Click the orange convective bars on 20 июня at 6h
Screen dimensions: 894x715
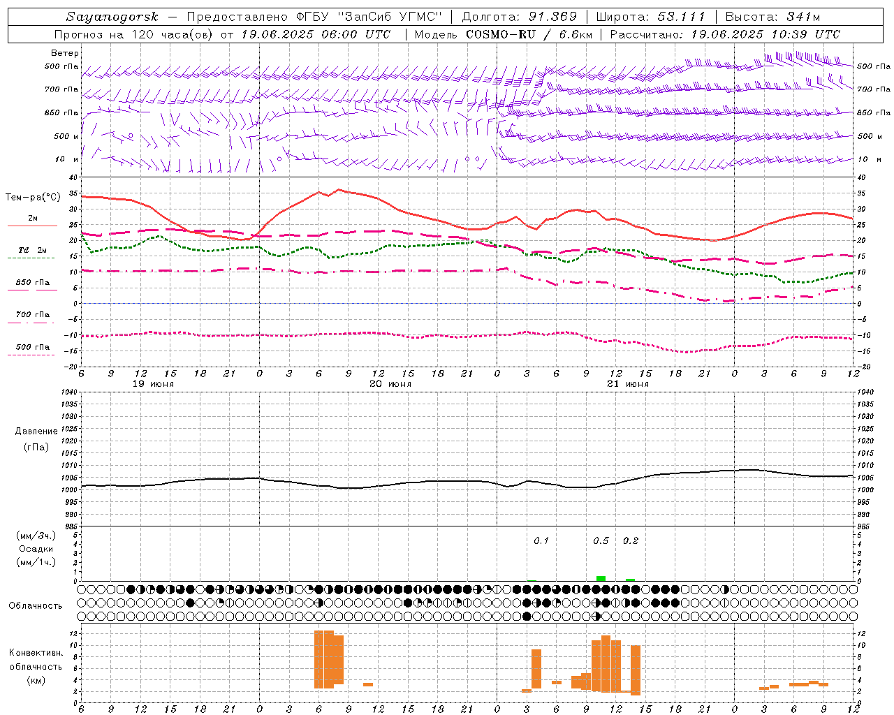(329, 659)
